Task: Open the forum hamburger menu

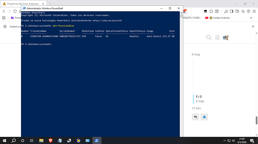Action: click(x=217, y=38)
